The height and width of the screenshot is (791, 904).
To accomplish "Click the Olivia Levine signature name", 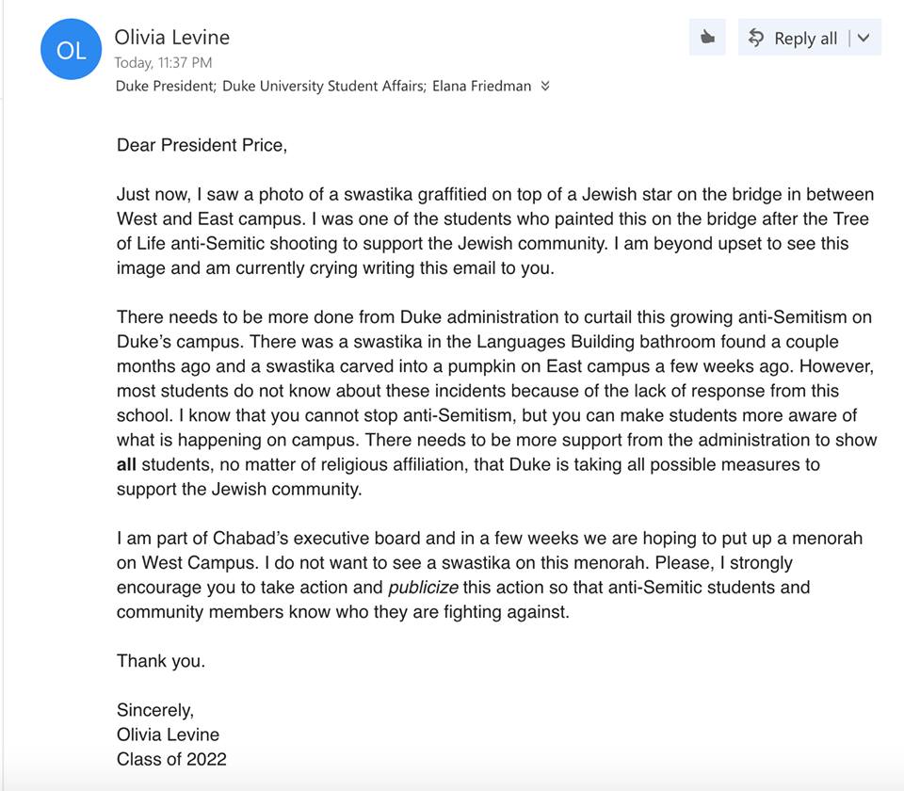I will [x=168, y=734].
